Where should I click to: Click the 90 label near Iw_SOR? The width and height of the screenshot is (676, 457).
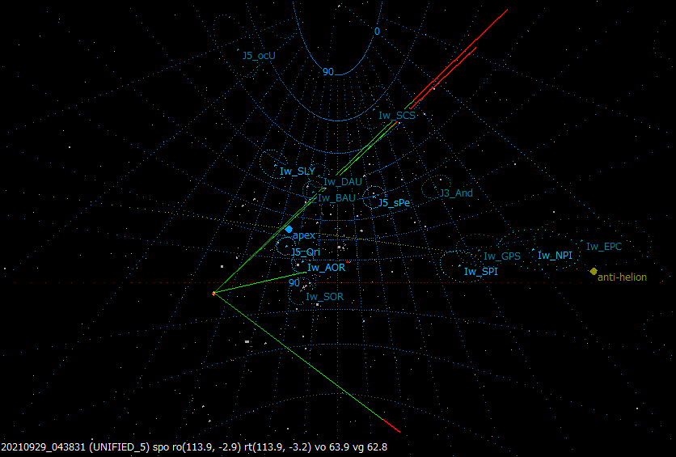(294, 283)
